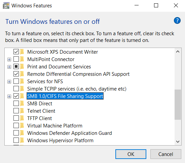Select the Print and Document Services label

click(x=59, y=67)
